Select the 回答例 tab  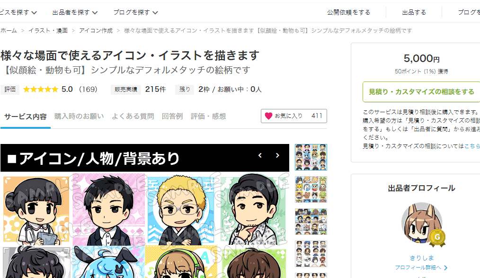[x=172, y=117]
